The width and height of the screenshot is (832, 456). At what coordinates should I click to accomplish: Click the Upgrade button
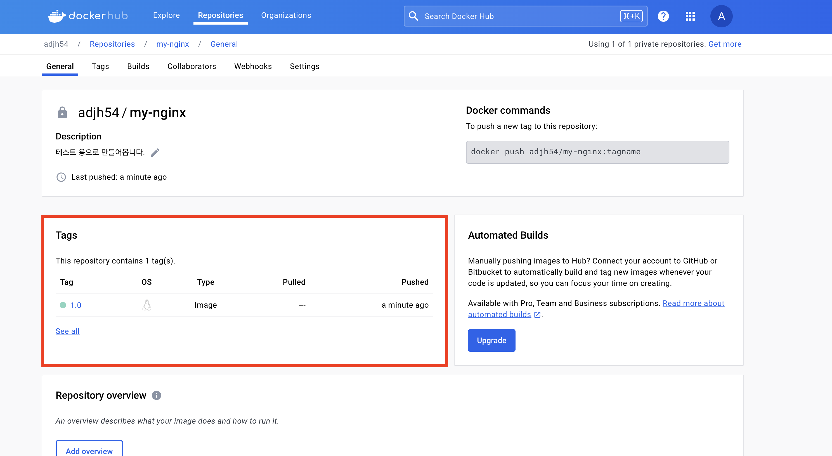491,340
